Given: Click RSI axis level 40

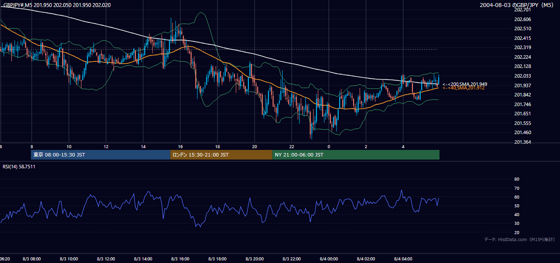Looking at the screenshot, I should 517,214.
